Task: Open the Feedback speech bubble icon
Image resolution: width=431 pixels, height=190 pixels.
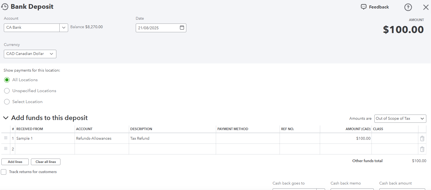Action: (363, 7)
